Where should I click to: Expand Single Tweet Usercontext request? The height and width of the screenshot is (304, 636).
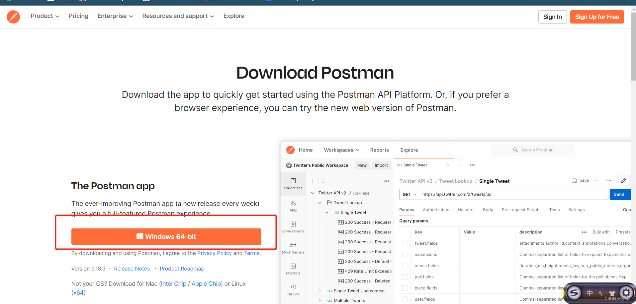320,291
